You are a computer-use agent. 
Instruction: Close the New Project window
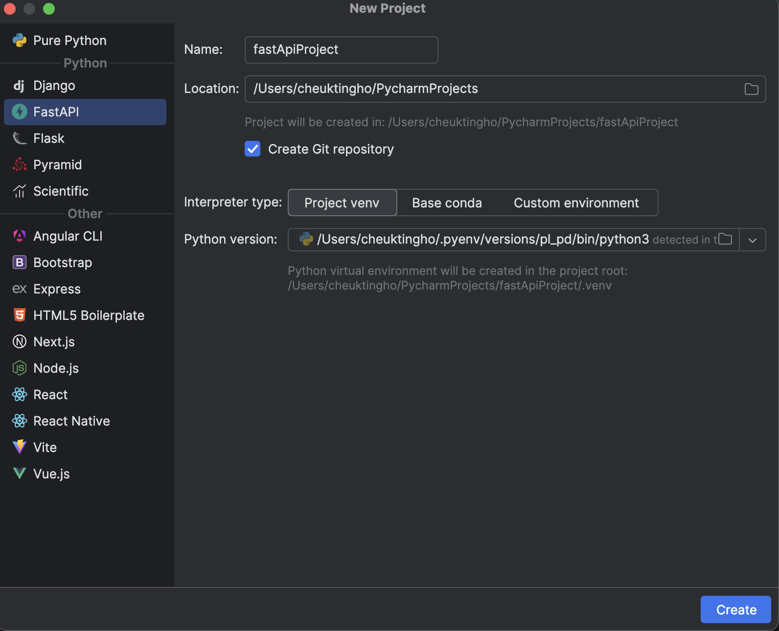pos(10,9)
